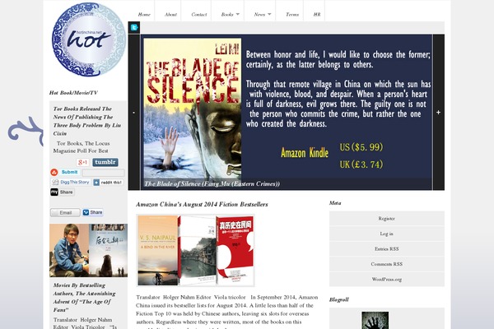The height and width of the screenshot is (329, 494).
Task: Click the Meta sidebar heading
Action: (x=335, y=203)
